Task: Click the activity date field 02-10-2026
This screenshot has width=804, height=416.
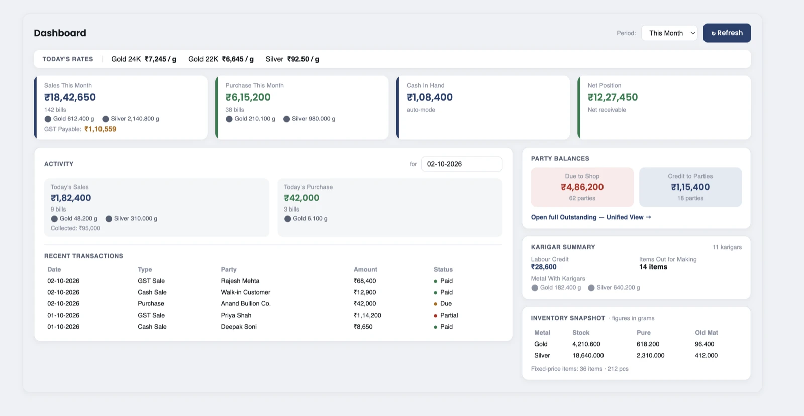Action: (x=461, y=164)
